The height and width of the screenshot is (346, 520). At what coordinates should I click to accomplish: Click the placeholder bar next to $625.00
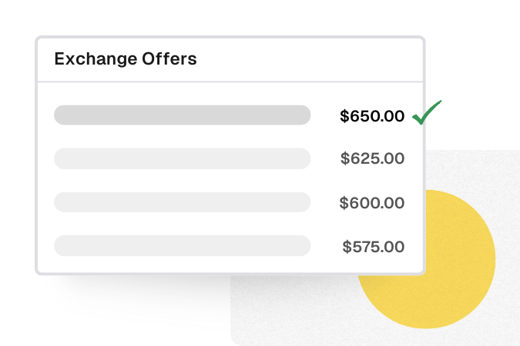tap(182, 158)
